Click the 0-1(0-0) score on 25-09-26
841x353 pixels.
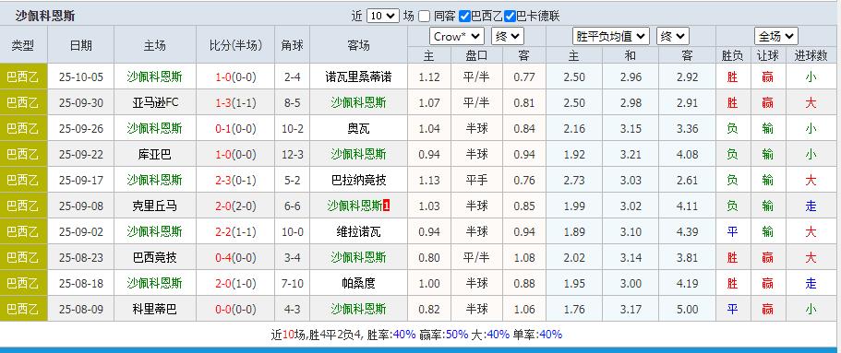[235, 128]
